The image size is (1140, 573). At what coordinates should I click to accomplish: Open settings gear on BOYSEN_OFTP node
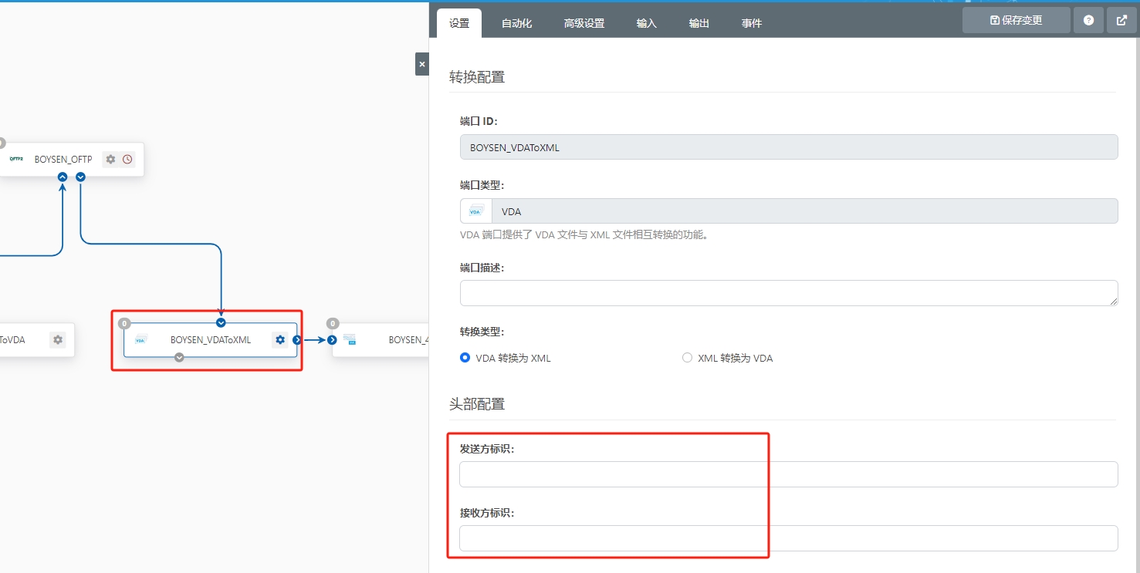coord(110,160)
